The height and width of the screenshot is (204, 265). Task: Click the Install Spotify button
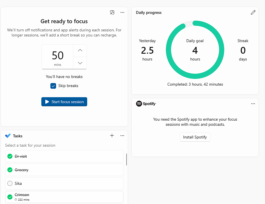(195, 137)
